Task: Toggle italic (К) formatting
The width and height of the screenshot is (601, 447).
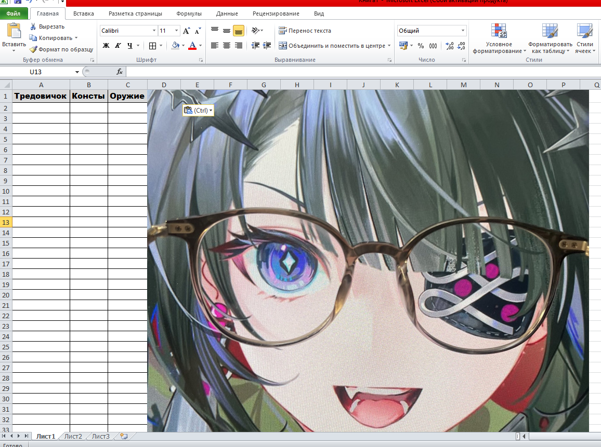Action: pyautogui.click(x=118, y=46)
